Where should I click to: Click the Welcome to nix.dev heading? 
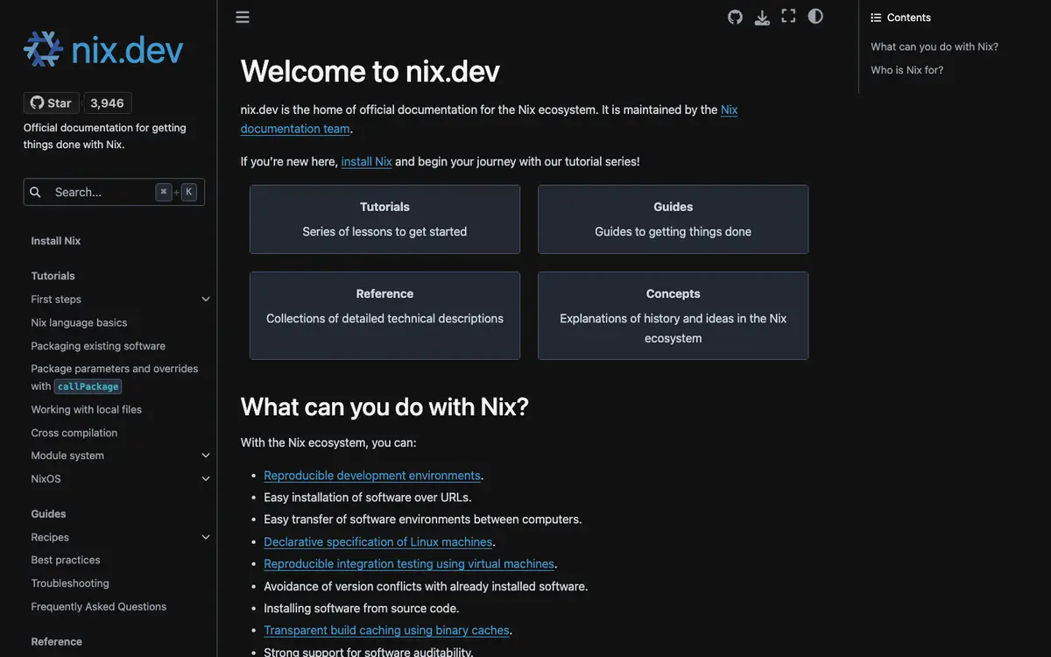(370, 71)
